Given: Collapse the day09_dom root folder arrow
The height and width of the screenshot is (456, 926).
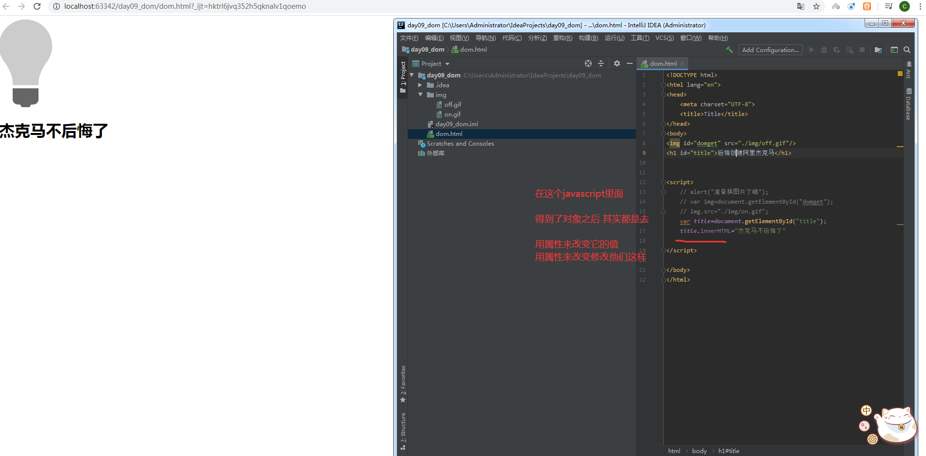Looking at the screenshot, I should tap(412, 75).
